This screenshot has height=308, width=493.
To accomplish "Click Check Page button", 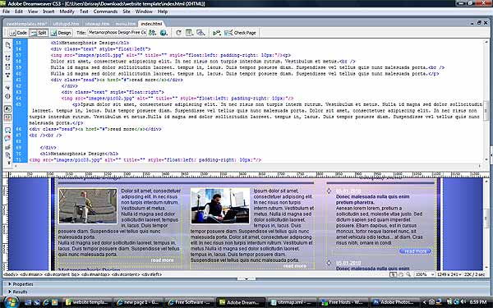I will point(241,33).
